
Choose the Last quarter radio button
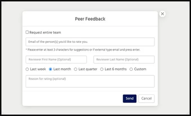click(x=75, y=69)
